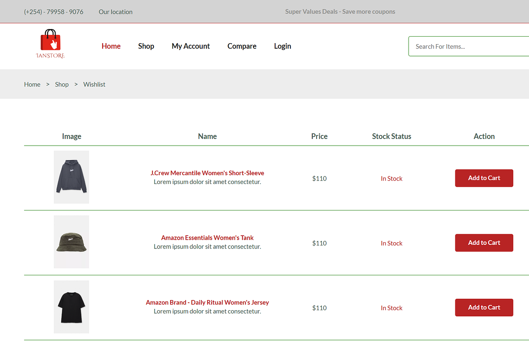Add J.Crew Mercantile item to cart

coord(484,178)
